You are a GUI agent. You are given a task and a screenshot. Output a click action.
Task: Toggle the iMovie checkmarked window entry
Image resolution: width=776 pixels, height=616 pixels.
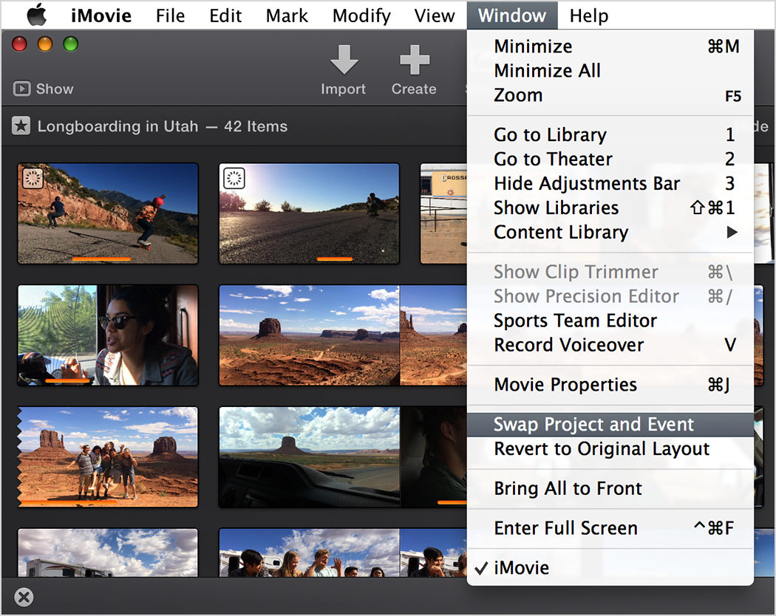pos(610,567)
